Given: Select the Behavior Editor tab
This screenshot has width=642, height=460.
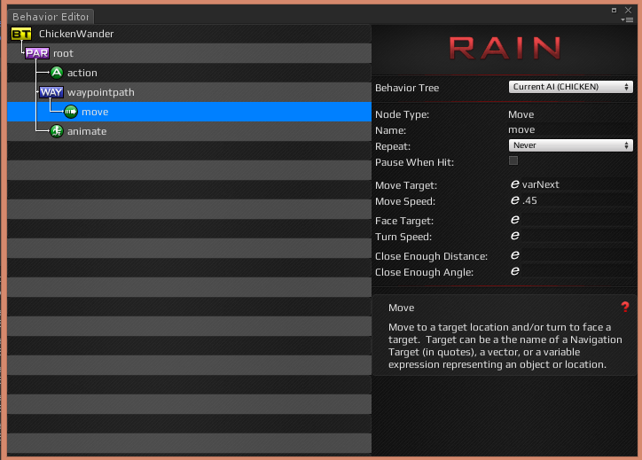Looking at the screenshot, I should point(51,17).
